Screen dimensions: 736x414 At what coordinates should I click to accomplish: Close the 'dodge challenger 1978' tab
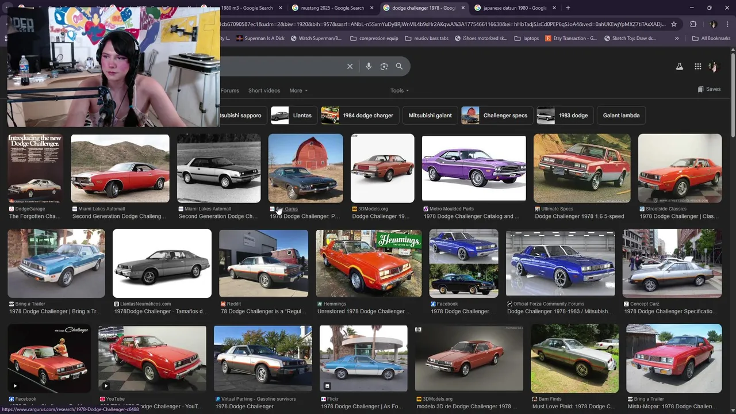(x=463, y=8)
